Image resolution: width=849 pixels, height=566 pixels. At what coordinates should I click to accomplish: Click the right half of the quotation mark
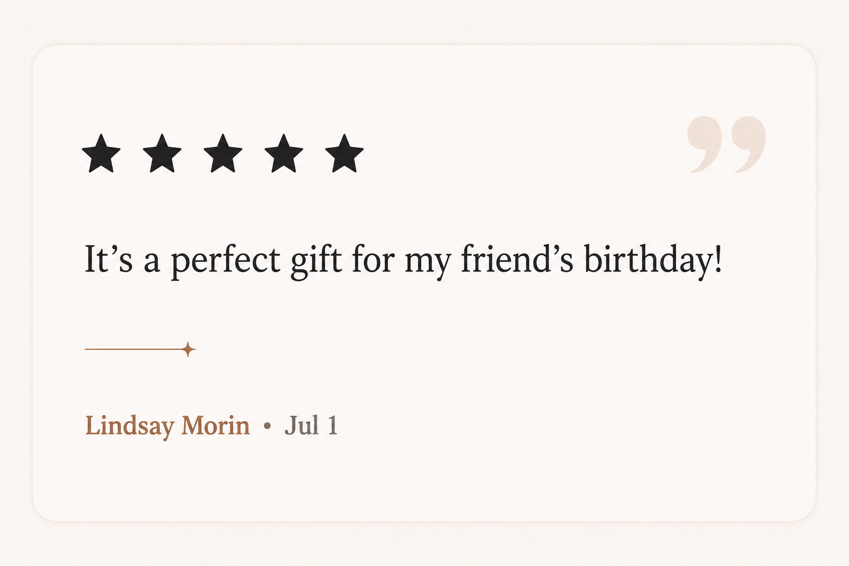(x=749, y=144)
